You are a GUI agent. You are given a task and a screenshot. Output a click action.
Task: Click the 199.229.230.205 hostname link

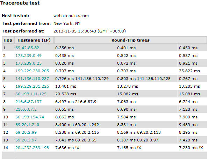[32, 71]
